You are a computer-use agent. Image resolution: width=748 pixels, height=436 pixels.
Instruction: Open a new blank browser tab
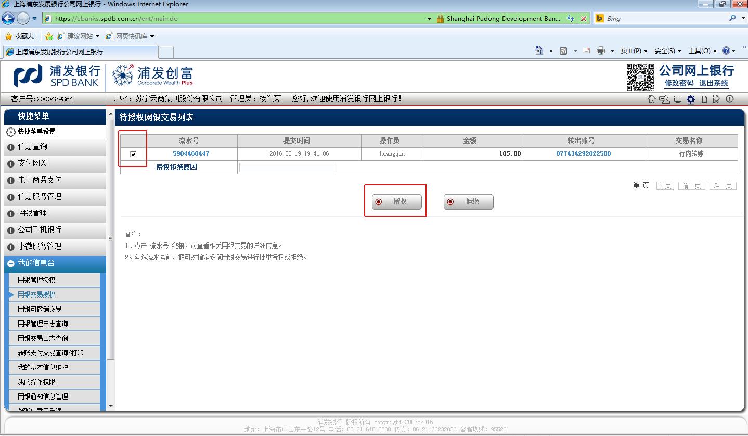point(165,52)
